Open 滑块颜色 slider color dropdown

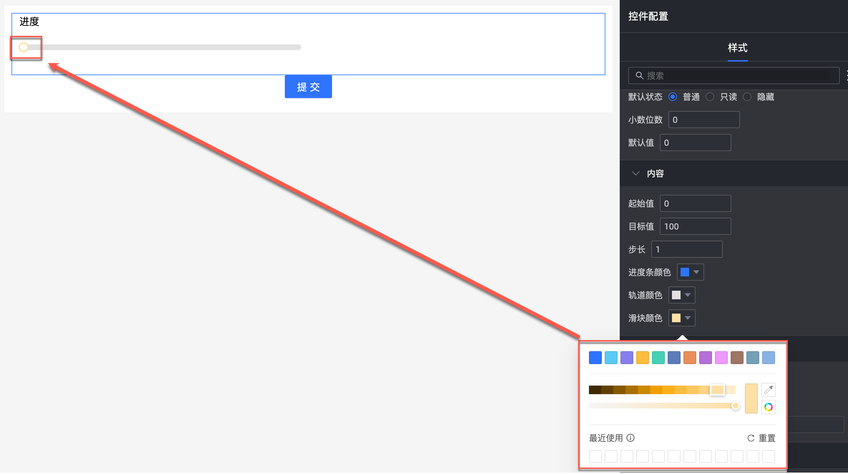[682, 318]
